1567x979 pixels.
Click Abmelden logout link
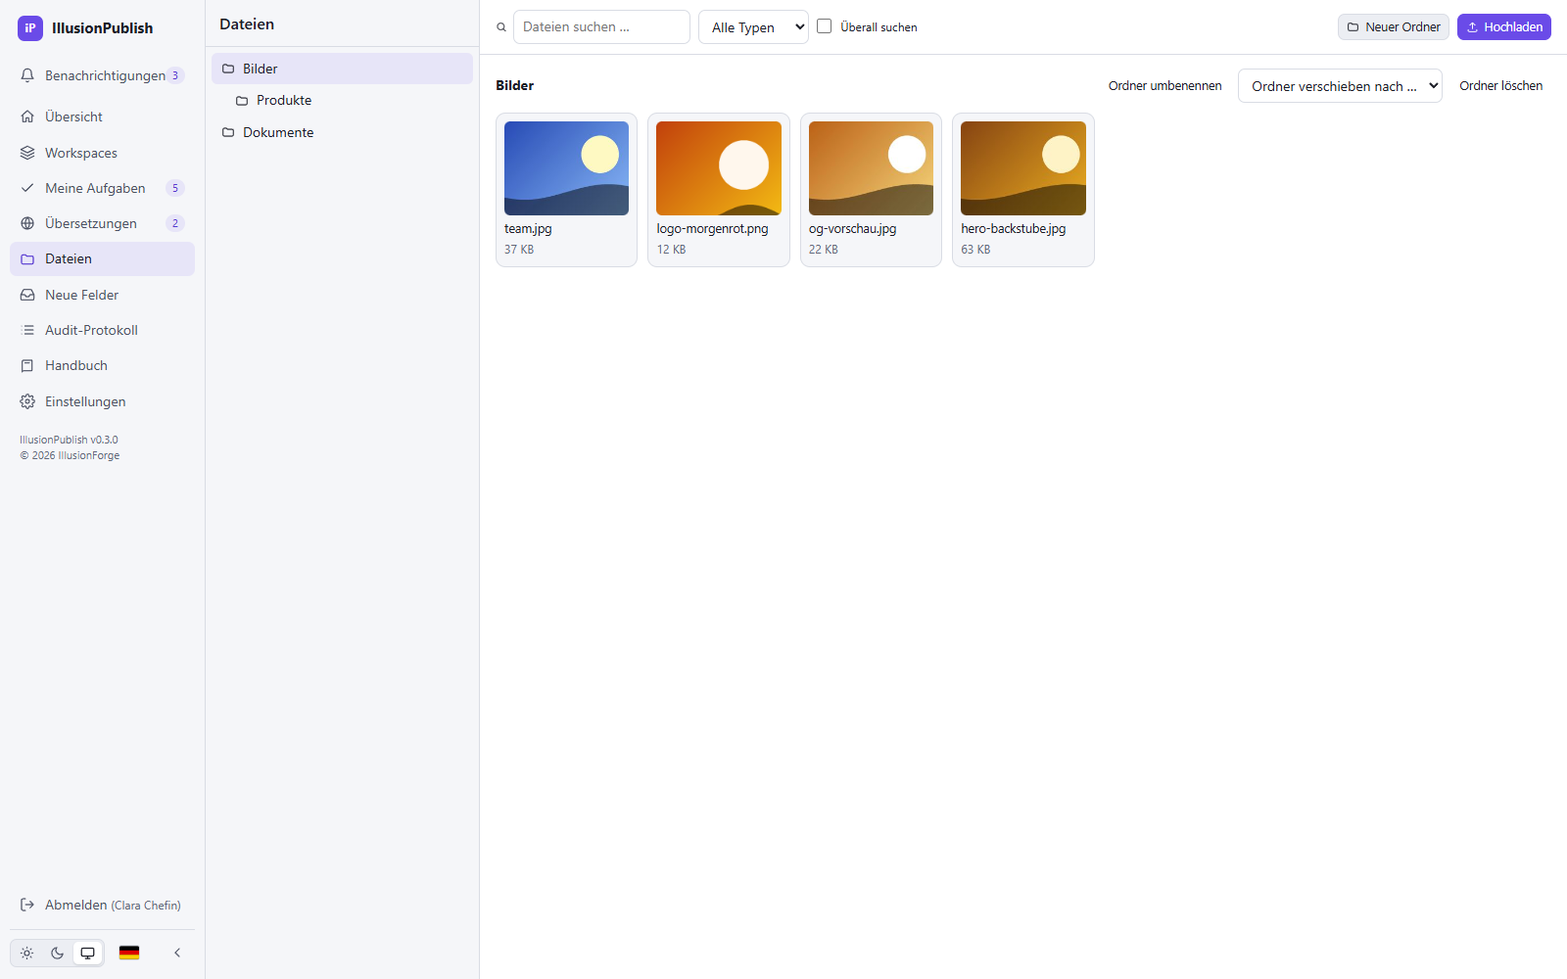[x=102, y=905]
